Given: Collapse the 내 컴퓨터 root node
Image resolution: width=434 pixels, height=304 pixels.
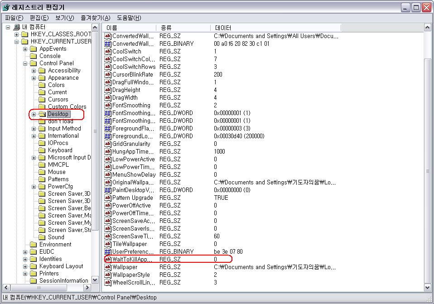Looking at the screenshot, I should click(x=8, y=27).
